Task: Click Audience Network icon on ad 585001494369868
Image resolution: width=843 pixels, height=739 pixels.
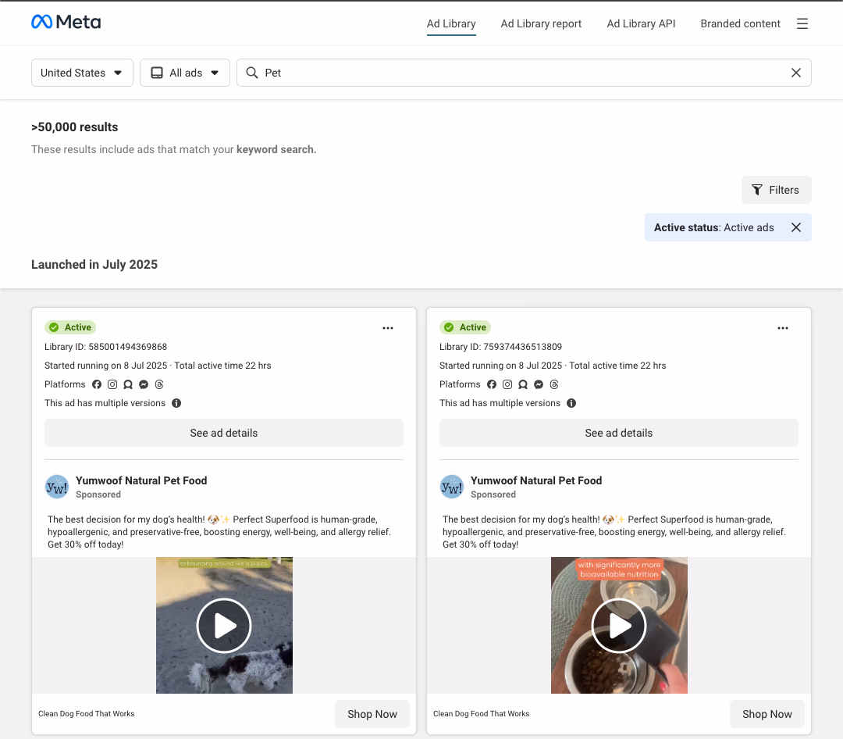Action: pyautogui.click(x=128, y=384)
